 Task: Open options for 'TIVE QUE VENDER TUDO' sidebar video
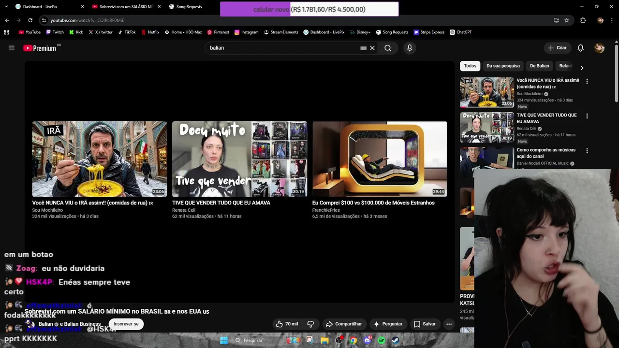(x=587, y=116)
